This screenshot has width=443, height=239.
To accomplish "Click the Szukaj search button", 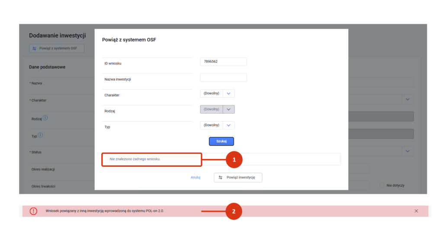I will (221, 141).
